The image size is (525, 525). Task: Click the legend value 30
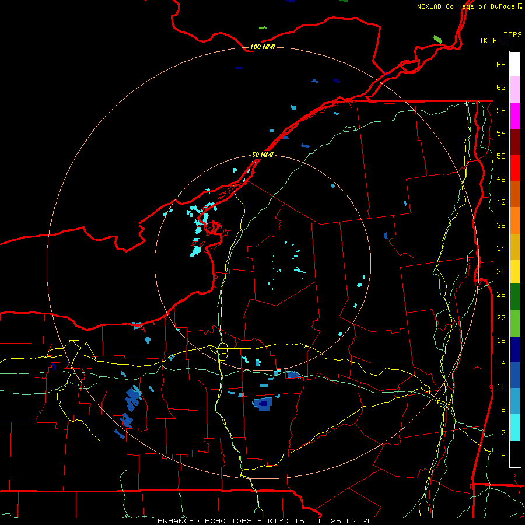tap(501, 271)
